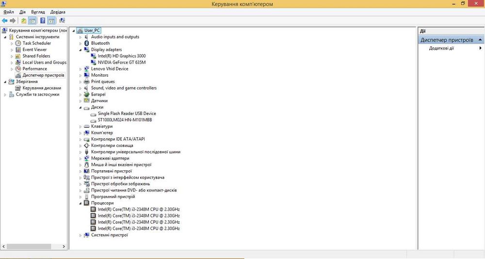Image resolution: width=485 pixels, height=259 pixels.
Task: Click the Lenovo Vhid Device icon
Action: (87, 69)
